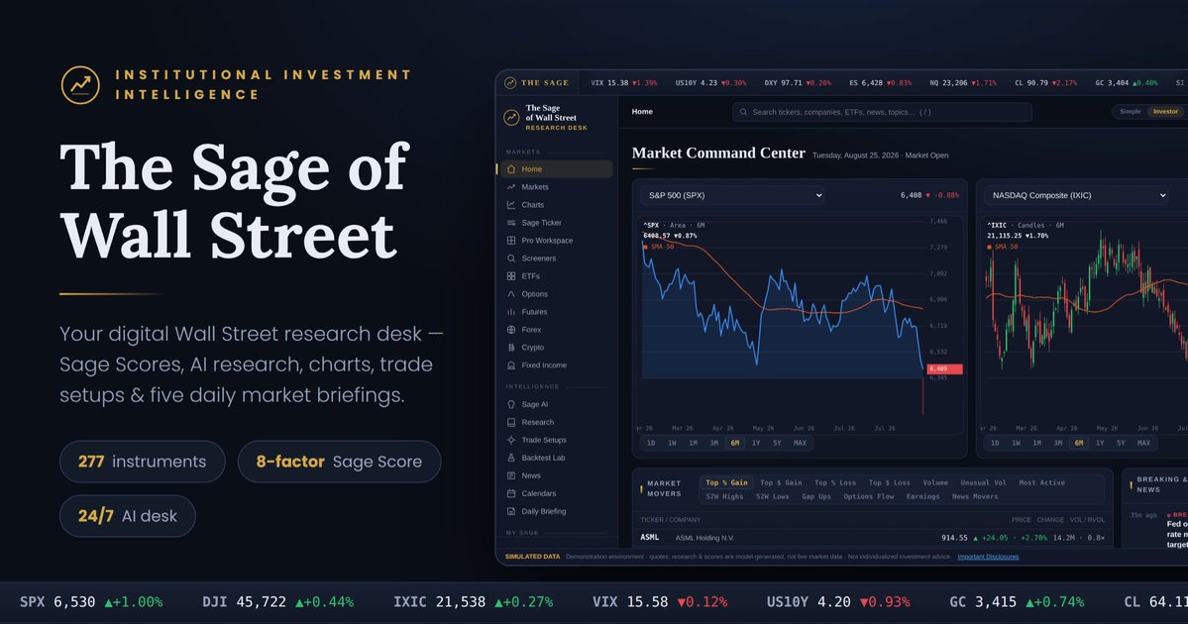Select the Earnings movers tab

pyautogui.click(x=922, y=497)
